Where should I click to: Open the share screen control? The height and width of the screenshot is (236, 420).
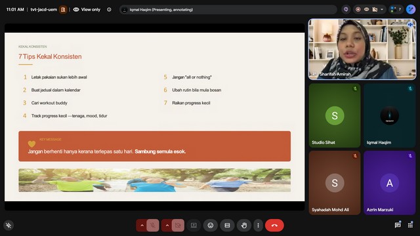194,226
